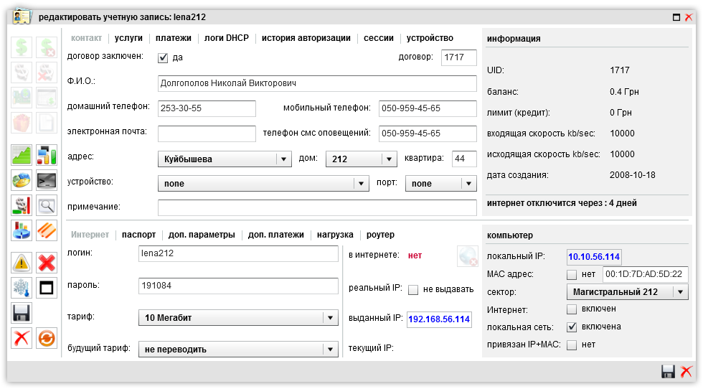Click the floppy disk save icon in left sidebar
703x389 pixels.
(x=22, y=313)
